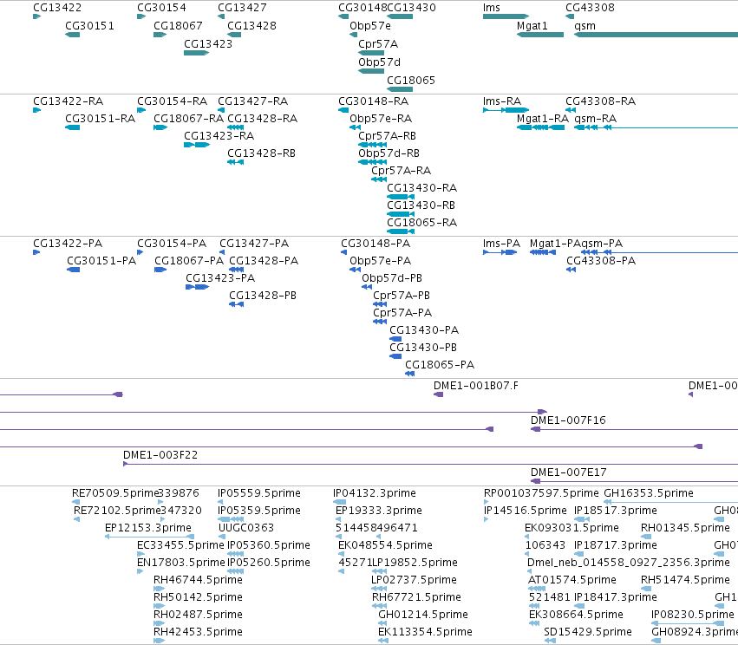Click transcript CG13423-RA
The image size is (738, 645).
197,145
